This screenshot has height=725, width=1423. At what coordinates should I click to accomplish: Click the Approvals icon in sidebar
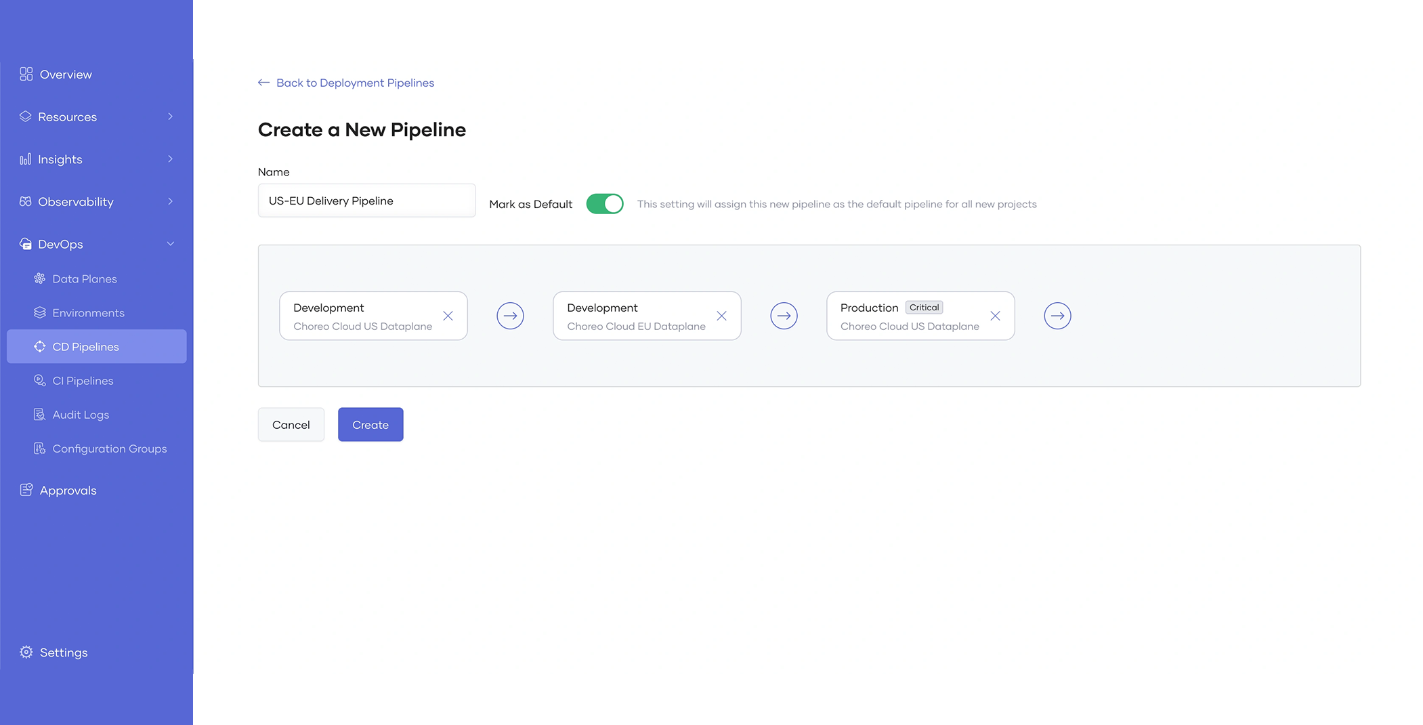click(x=26, y=490)
